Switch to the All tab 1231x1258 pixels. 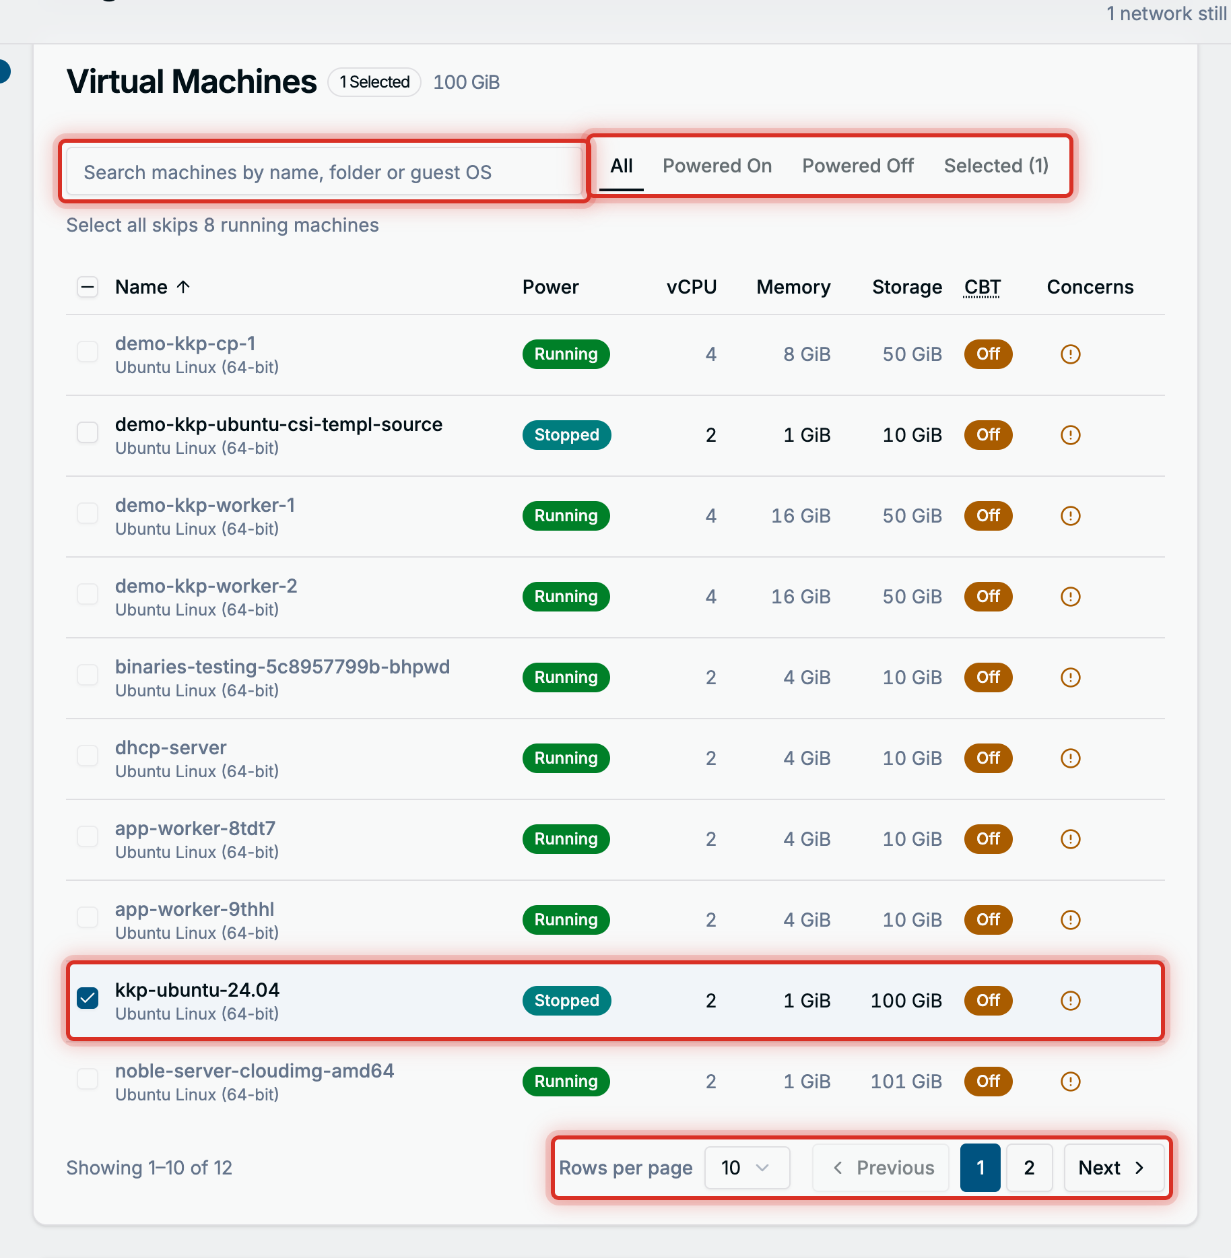[621, 166]
